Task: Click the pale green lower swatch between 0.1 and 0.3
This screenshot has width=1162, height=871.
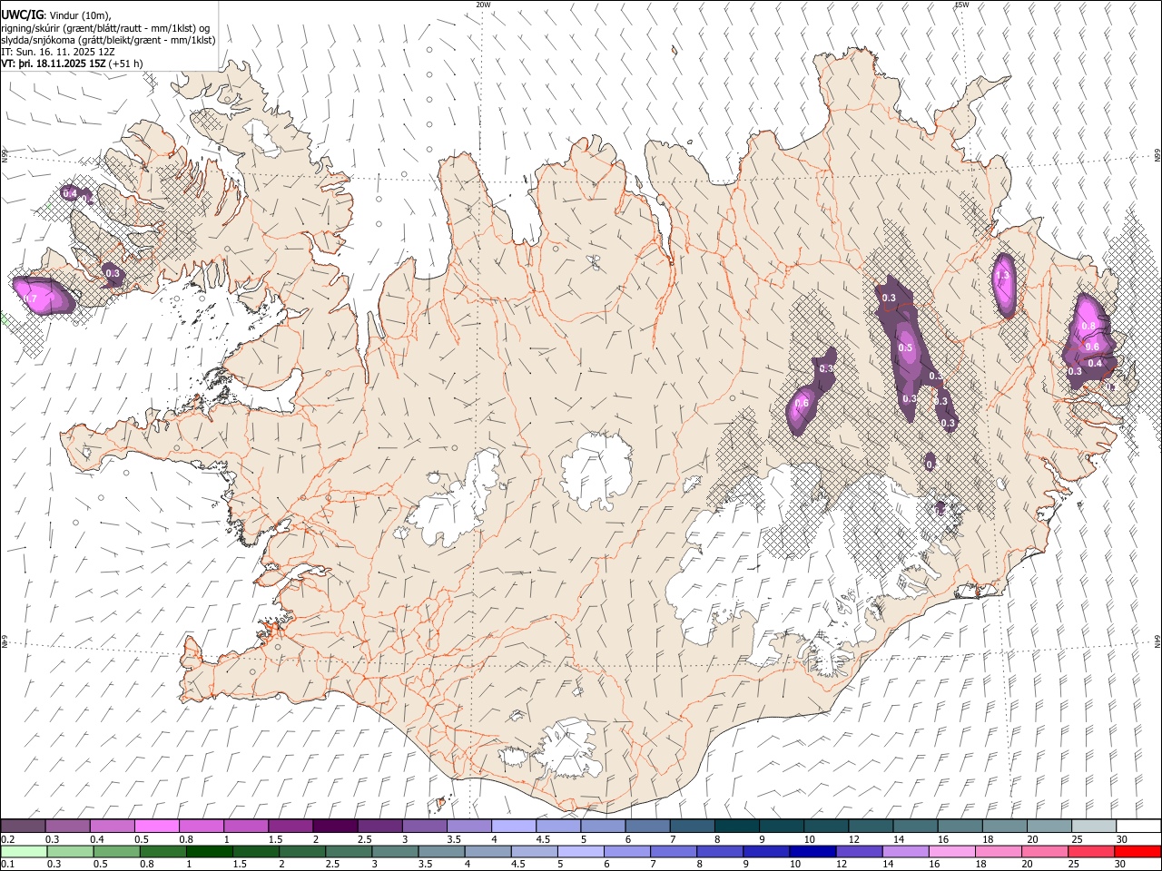Action: (25, 851)
